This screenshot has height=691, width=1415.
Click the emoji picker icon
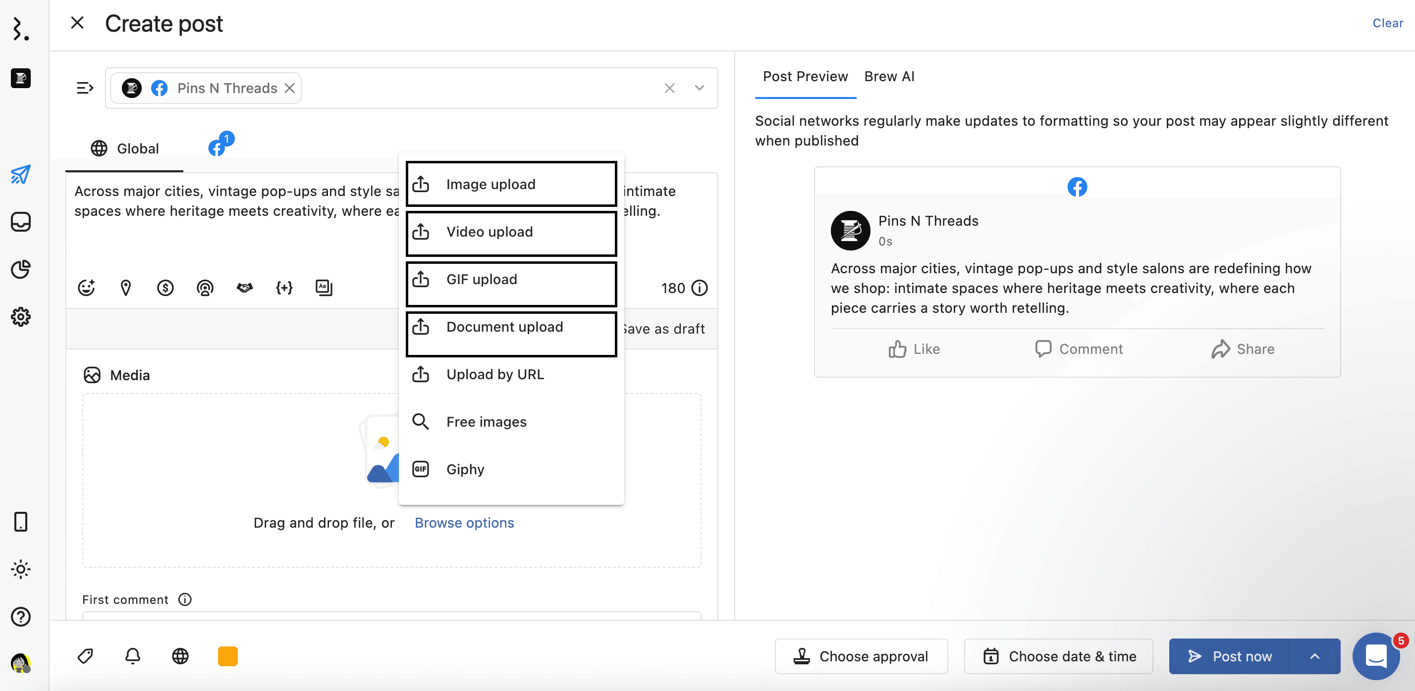click(86, 288)
